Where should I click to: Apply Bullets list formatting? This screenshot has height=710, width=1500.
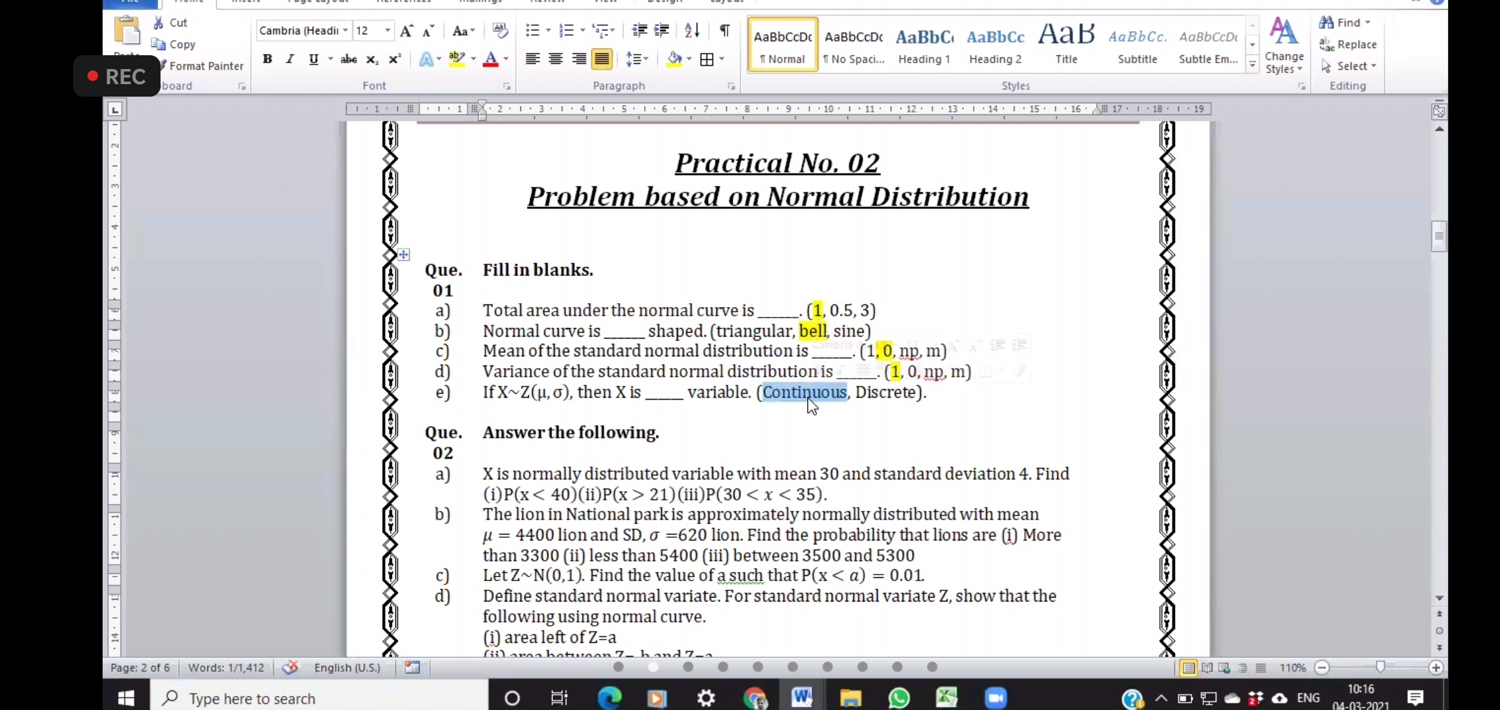pyautogui.click(x=532, y=30)
